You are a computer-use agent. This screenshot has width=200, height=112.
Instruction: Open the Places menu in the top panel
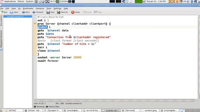21,1
